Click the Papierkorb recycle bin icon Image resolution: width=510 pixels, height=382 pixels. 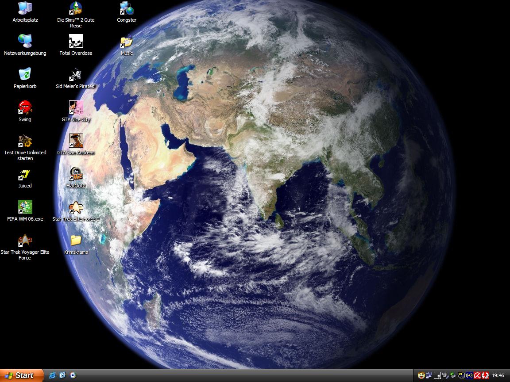25,74
